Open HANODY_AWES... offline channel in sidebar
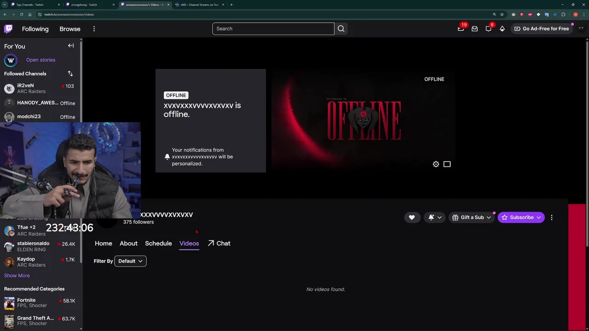This screenshot has width=589, height=331. (40, 103)
